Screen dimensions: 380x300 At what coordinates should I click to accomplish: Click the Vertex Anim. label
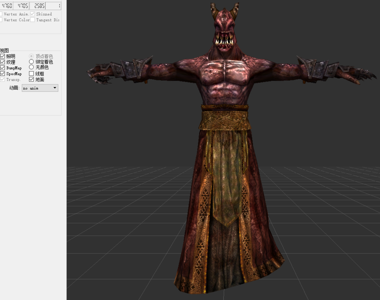(16, 14)
